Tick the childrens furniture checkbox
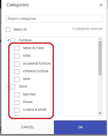The width and height of the screenshot is (108, 137). pos(17,72)
